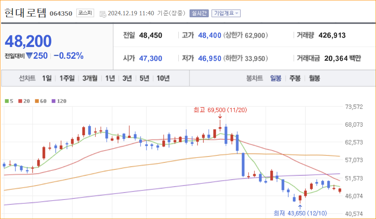
Task: Click the 57,073 price axis label
Action: [x=354, y=160]
